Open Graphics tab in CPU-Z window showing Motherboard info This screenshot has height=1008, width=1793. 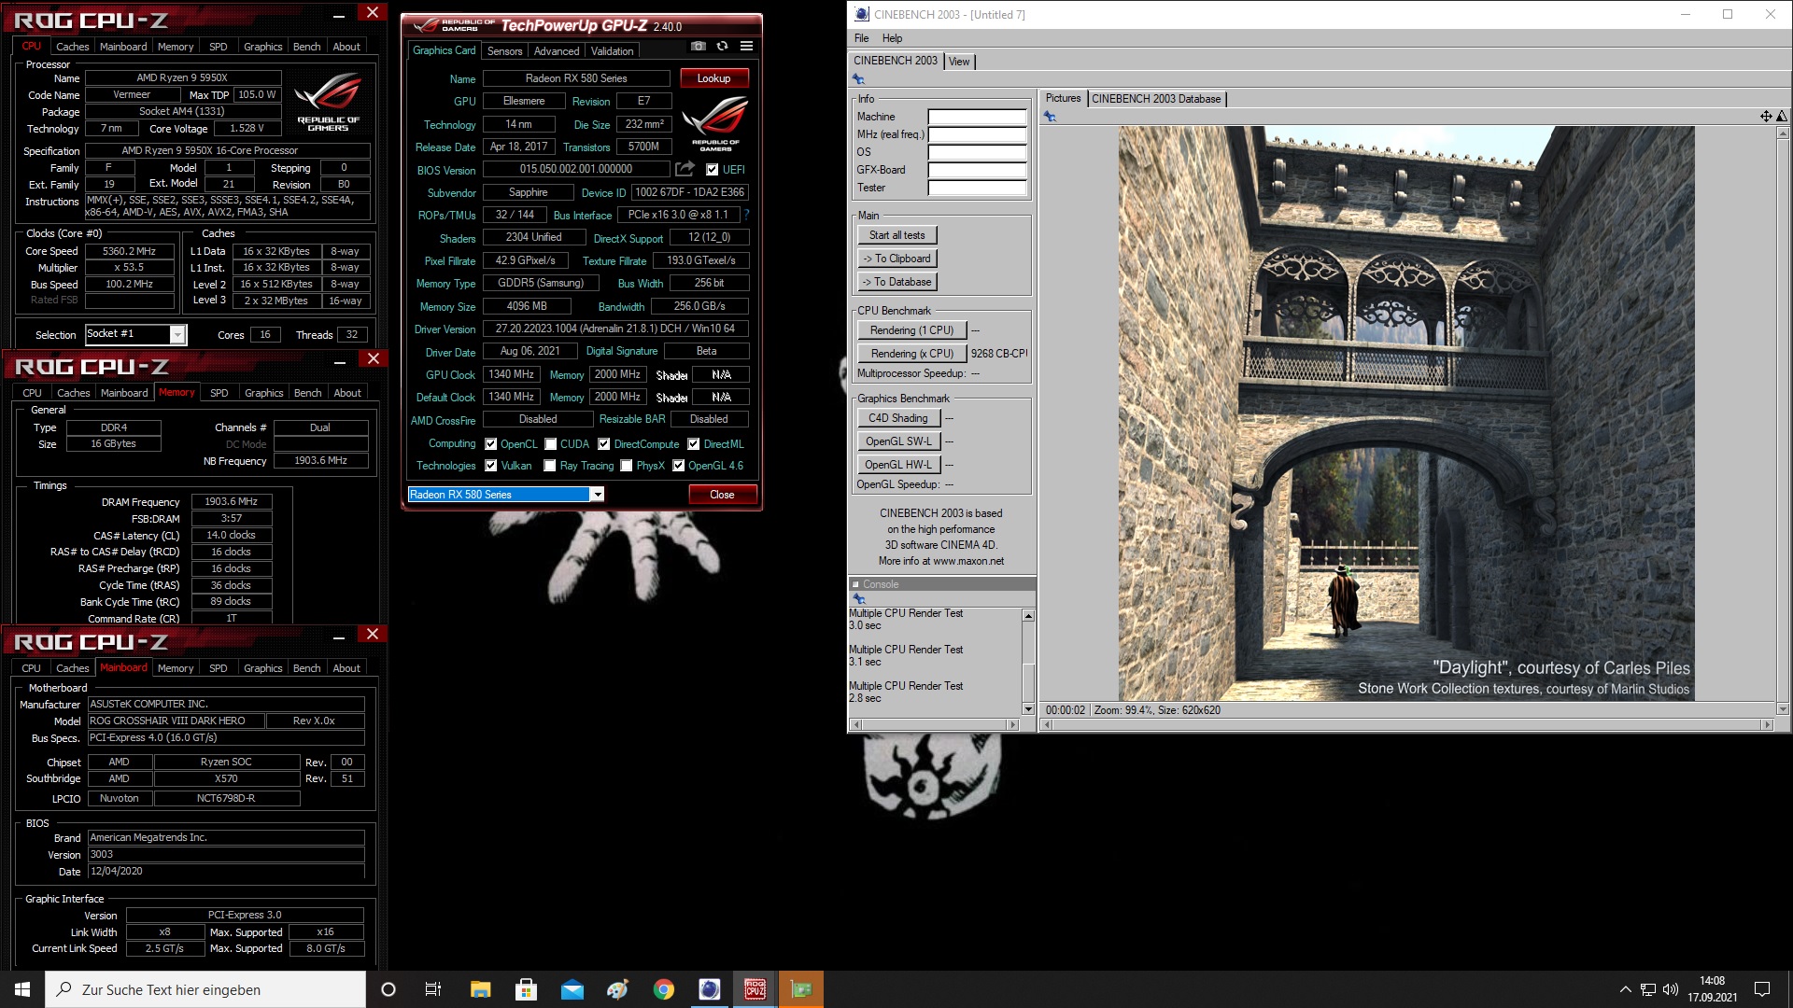[262, 668]
